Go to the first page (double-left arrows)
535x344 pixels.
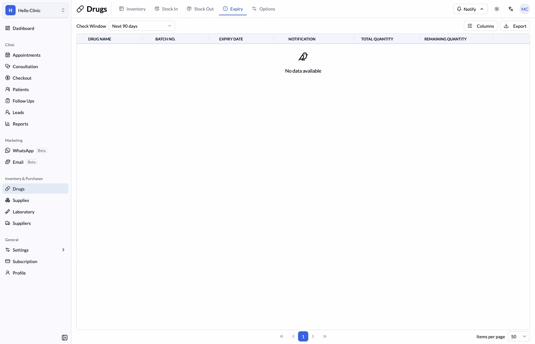282,336
